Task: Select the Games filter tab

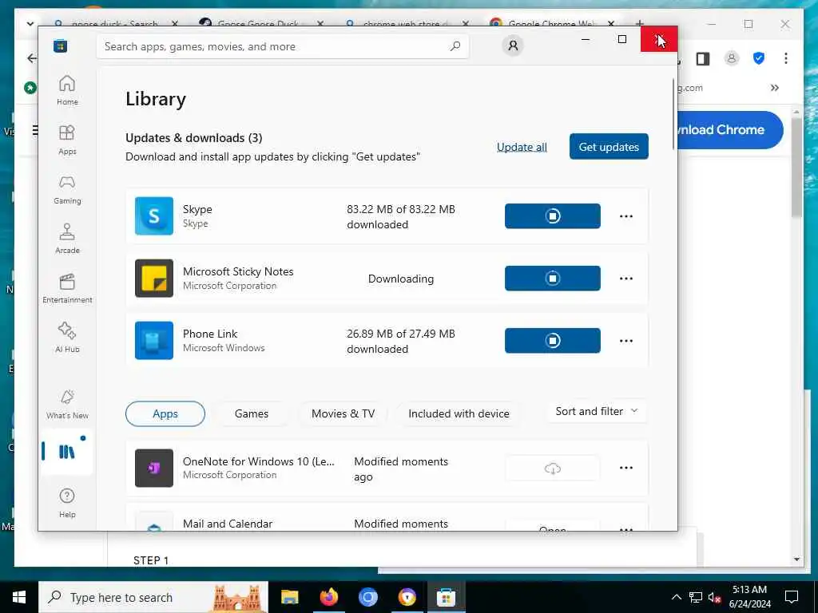Action: (252, 414)
